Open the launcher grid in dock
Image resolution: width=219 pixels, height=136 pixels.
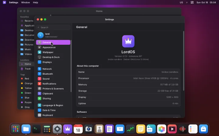pyautogui.click(x=16, y=129)
